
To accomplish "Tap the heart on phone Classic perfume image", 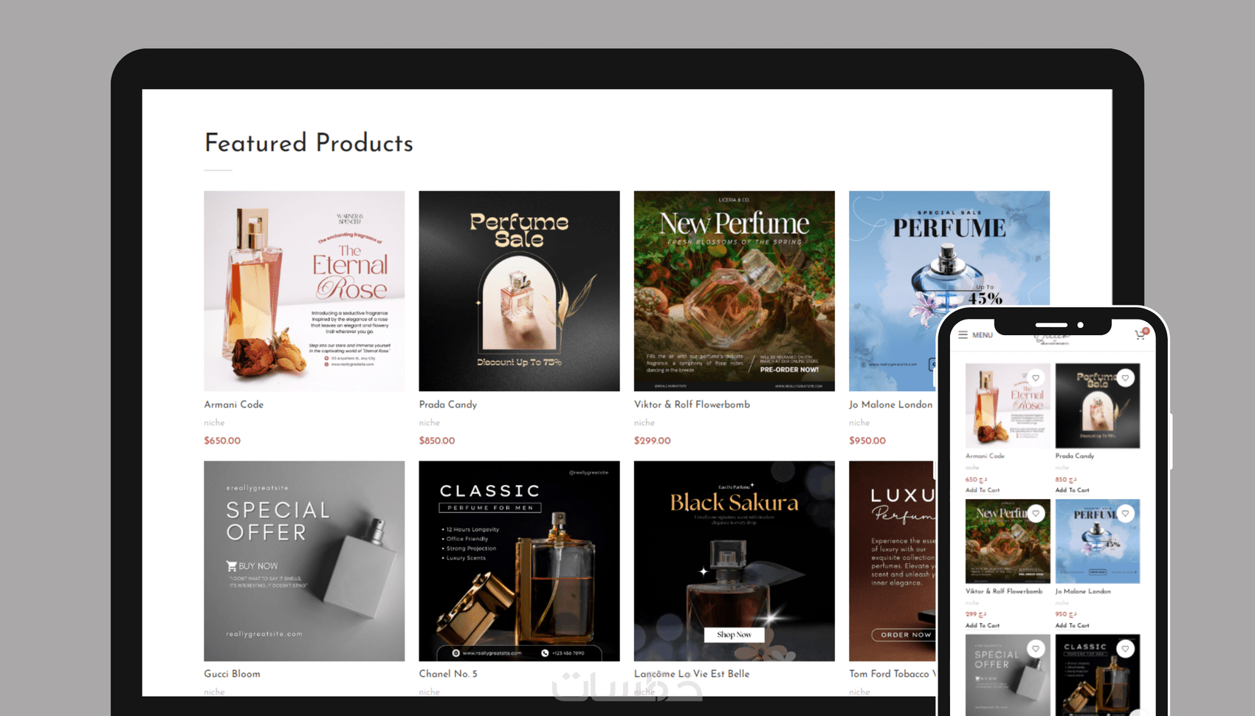I will [1125, 649].
